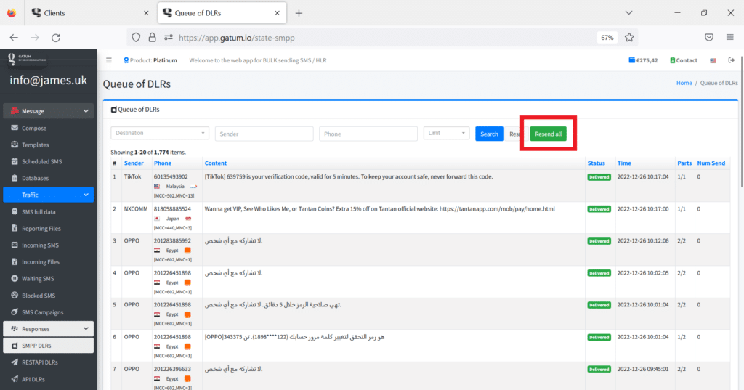The height and width of the screenshot is (390, 744).
Task: Open Compose in the sidebar
Action: [x=49, y=128]
